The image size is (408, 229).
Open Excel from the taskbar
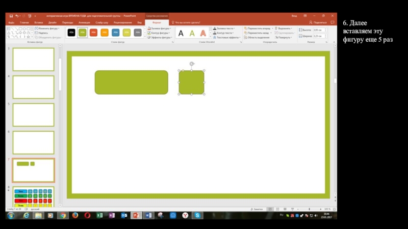[x=99, y=215]
